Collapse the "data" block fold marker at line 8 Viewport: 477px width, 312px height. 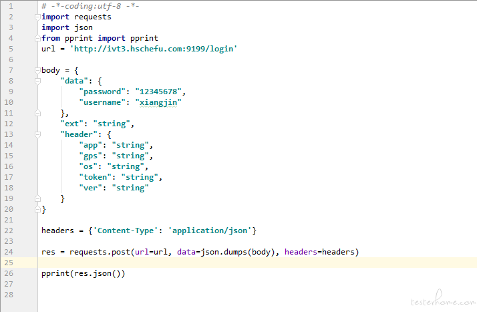point(37,82)
